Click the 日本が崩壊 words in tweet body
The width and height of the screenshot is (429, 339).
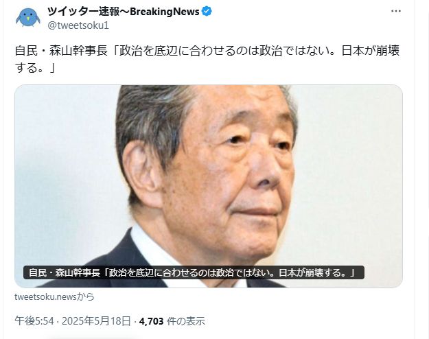[371, 51]
